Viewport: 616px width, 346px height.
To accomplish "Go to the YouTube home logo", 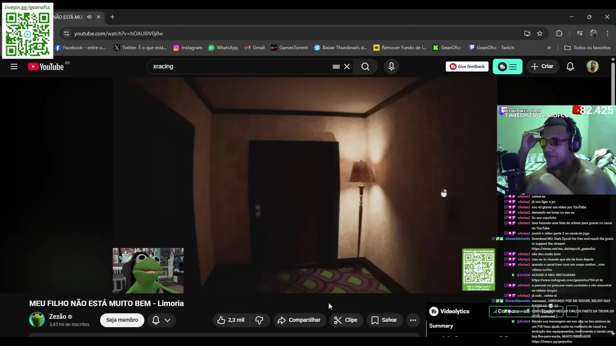I will click(46, 67).
